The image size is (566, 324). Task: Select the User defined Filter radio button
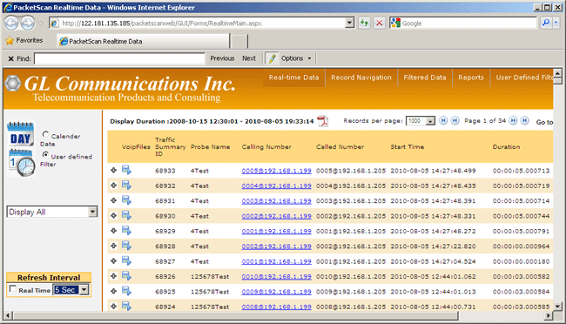[45, 154]
